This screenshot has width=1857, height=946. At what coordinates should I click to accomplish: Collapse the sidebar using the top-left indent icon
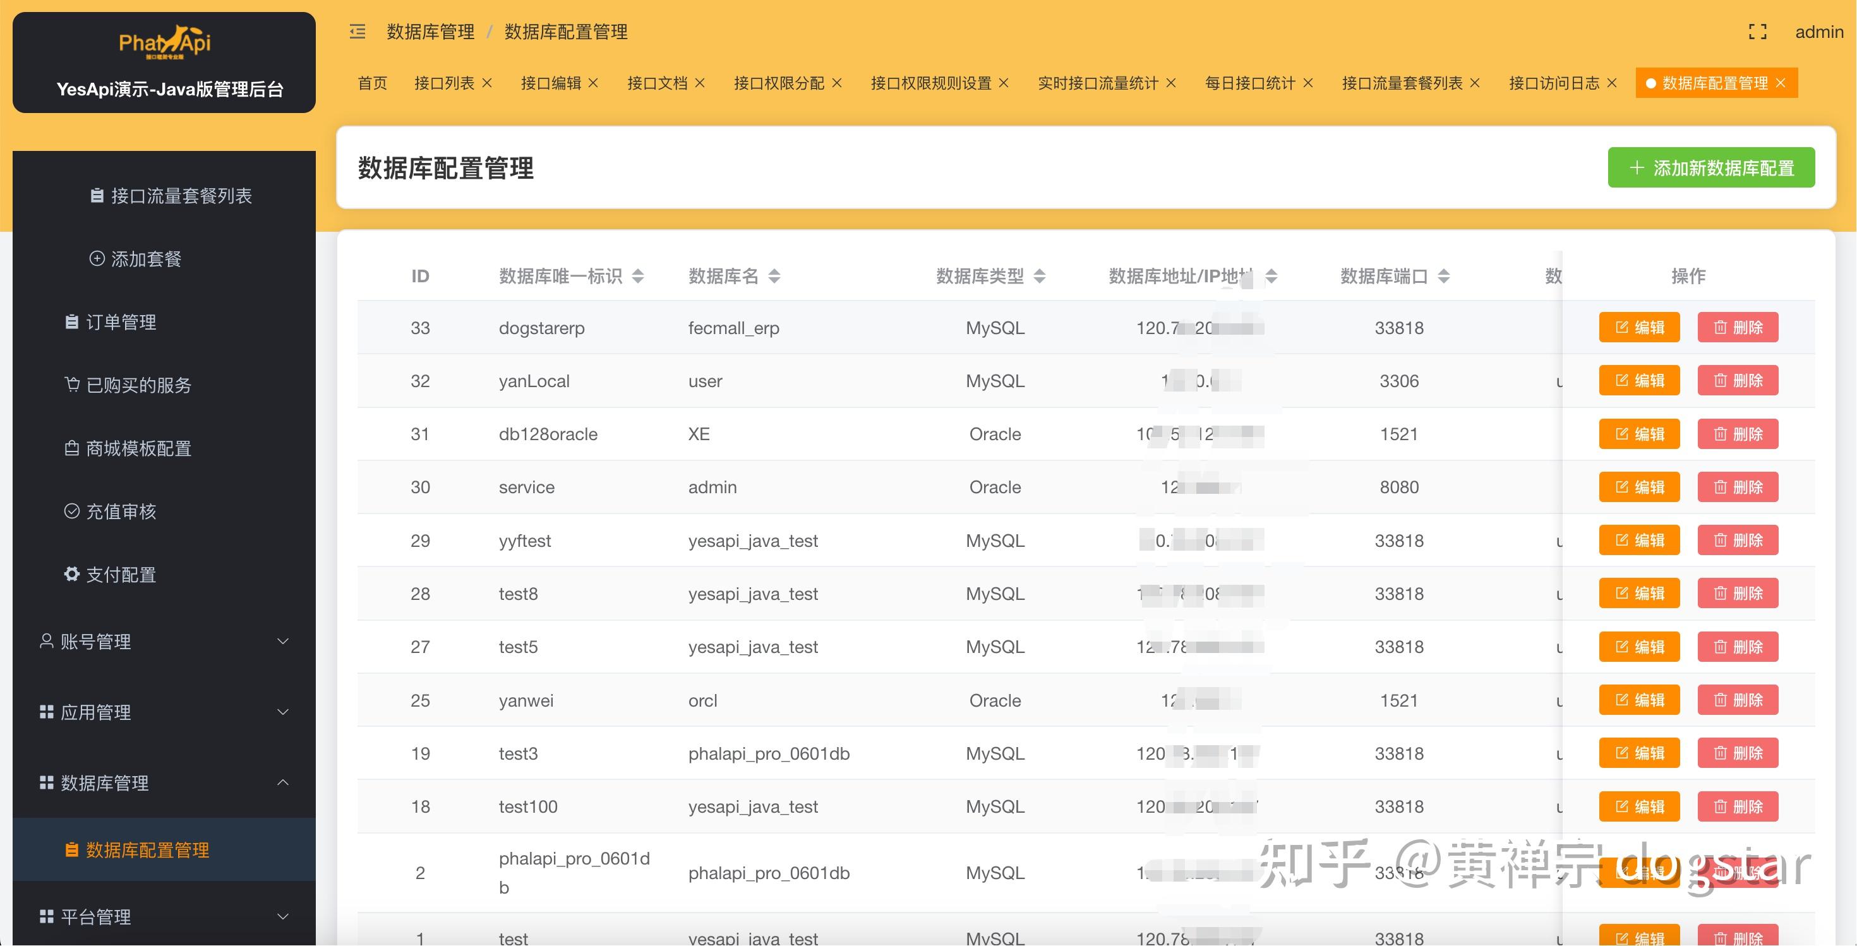pos(356,32)
